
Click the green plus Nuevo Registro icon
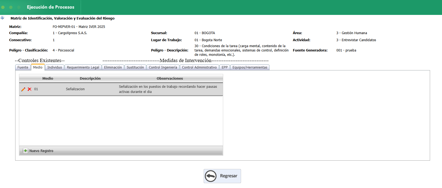click(x=25, y=151)
